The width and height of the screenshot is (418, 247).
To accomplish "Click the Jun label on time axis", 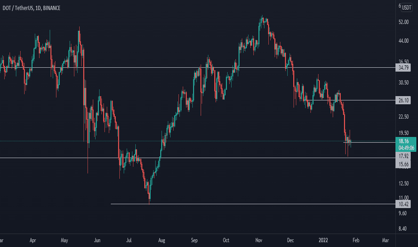I will pos(97,240).
